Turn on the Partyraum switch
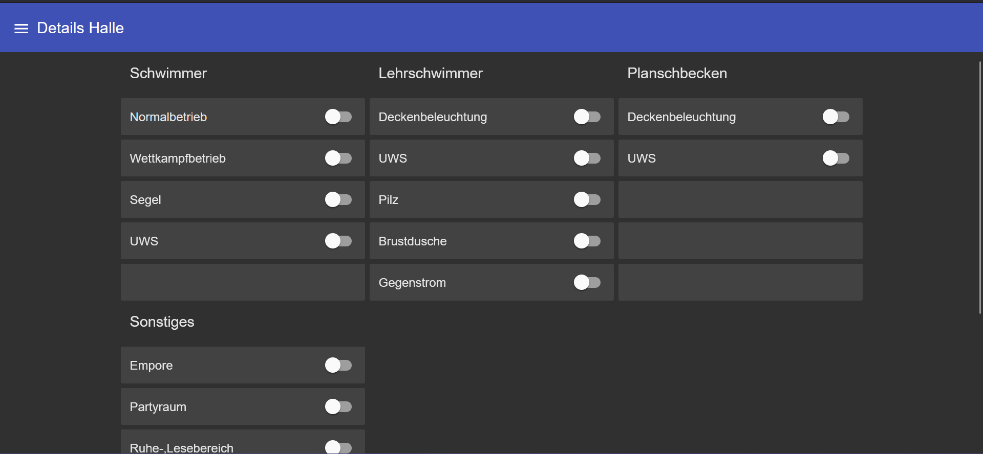The width and height of the screenshot is (983, 454). pos(338,407)
